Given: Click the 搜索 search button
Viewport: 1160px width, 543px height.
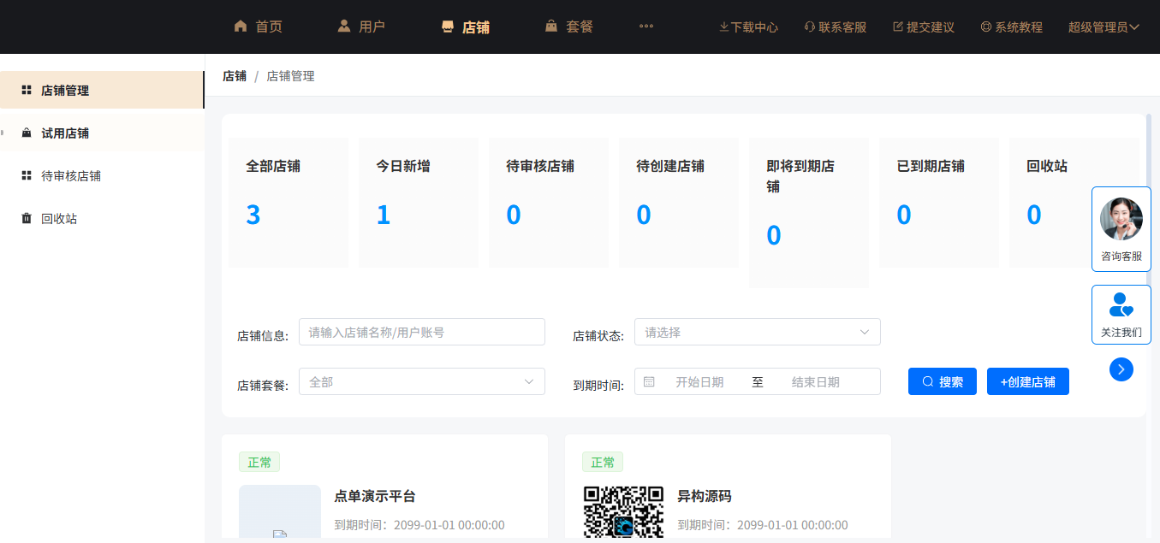Looking at the screenshot, I should coord(942,381).
